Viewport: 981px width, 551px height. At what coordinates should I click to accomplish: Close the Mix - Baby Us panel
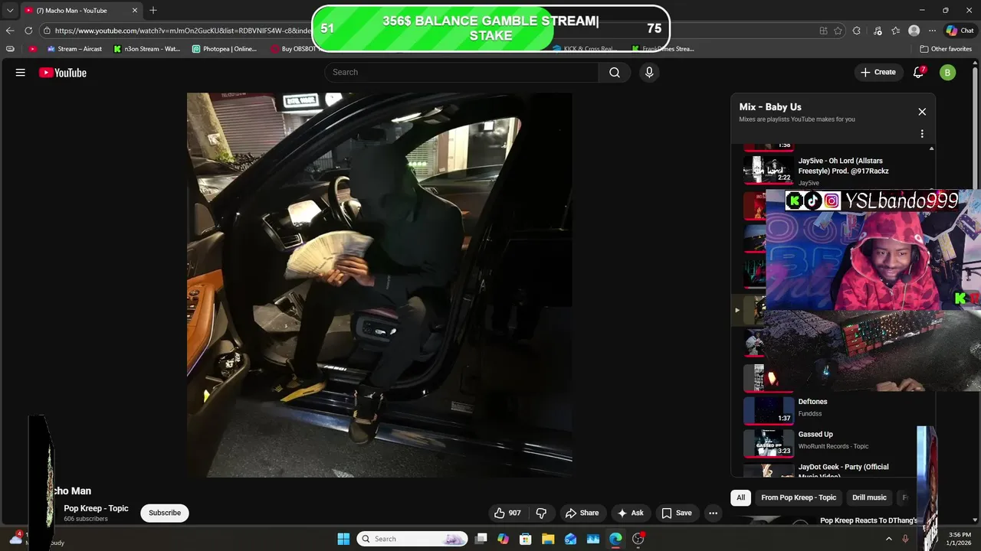[922, 112]
